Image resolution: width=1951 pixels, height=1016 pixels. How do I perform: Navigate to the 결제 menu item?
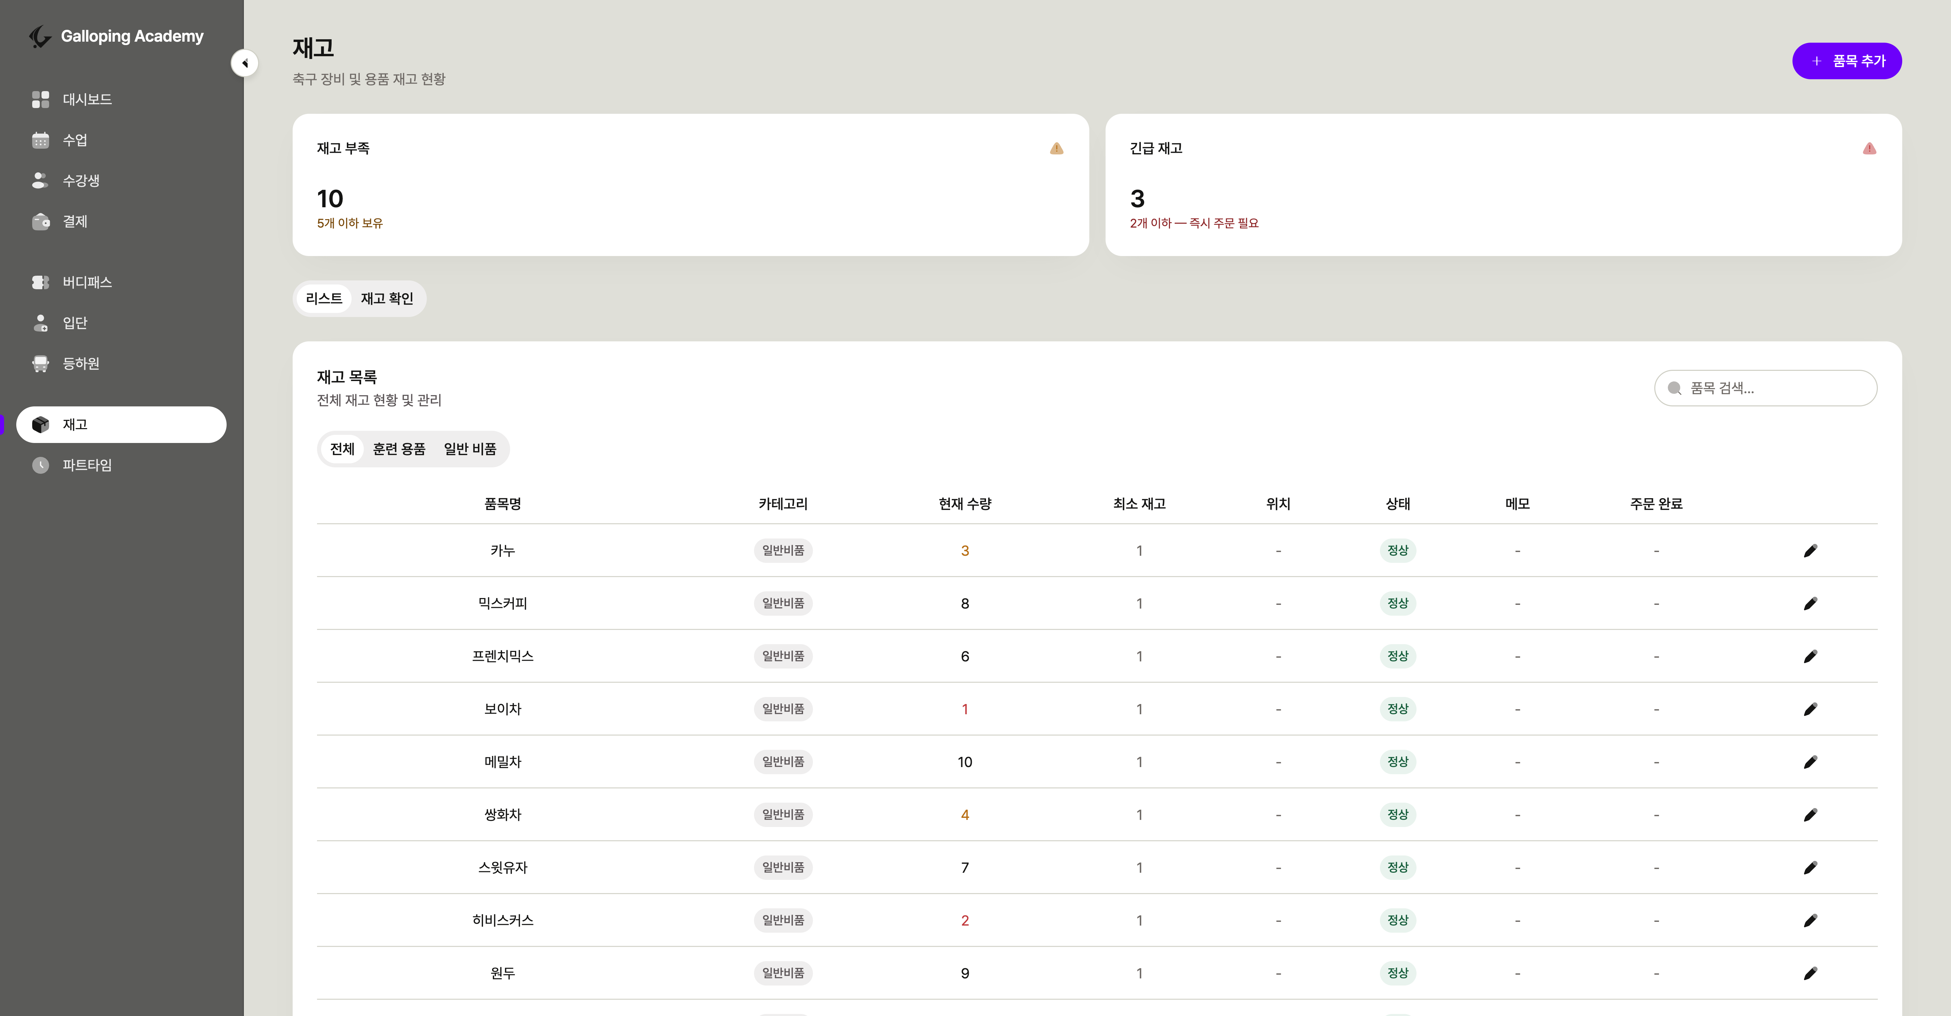pos(121,221)
